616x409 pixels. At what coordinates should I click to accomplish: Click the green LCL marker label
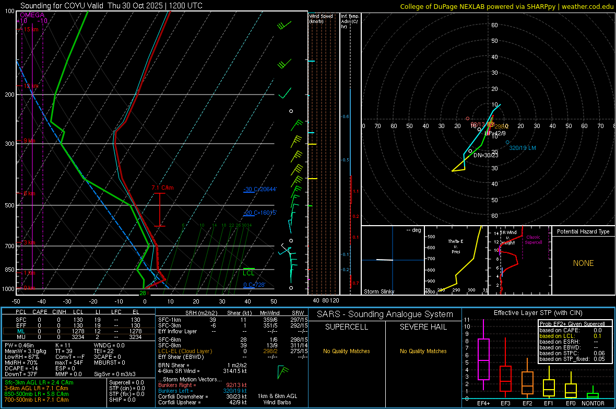tap(248, 273)
